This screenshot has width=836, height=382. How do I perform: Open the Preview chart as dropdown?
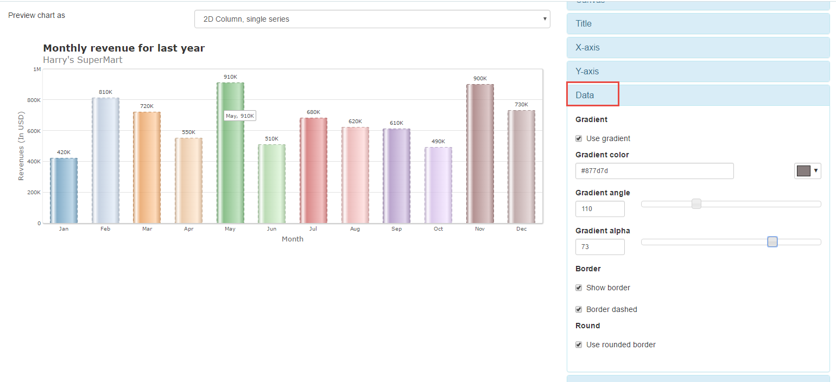point(372,19)
